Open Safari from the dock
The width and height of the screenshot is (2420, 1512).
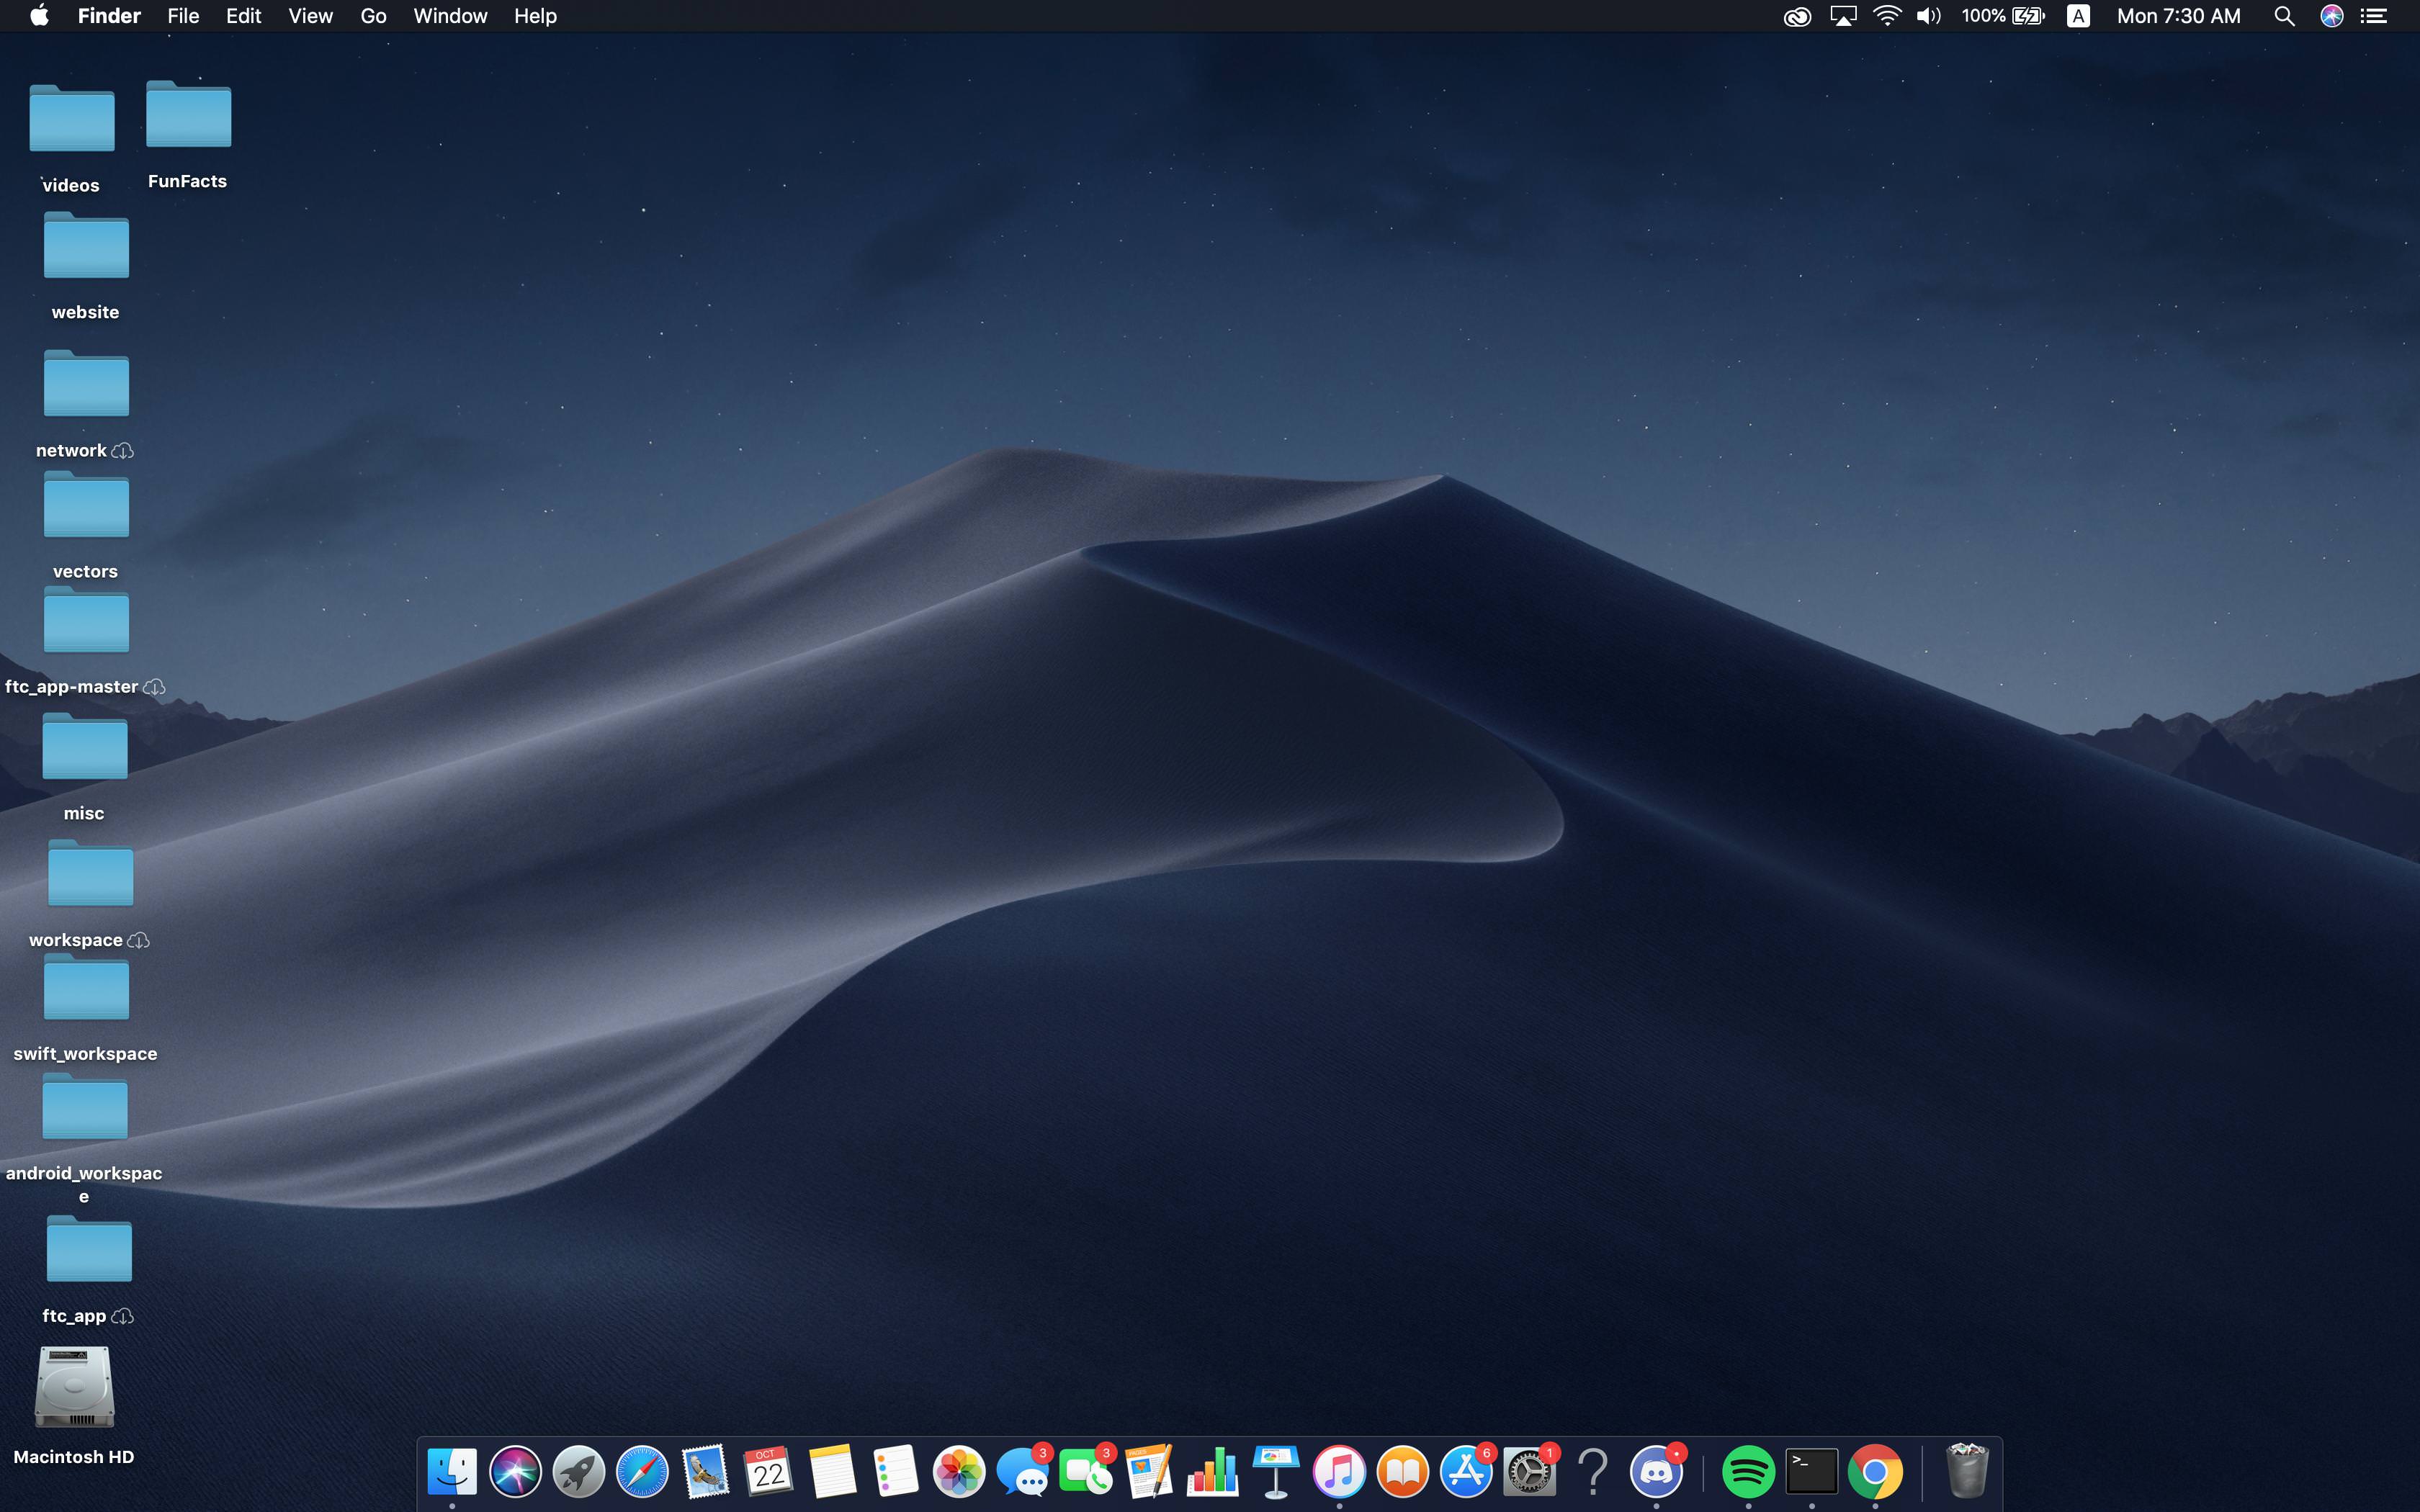tap(642, 1471)
